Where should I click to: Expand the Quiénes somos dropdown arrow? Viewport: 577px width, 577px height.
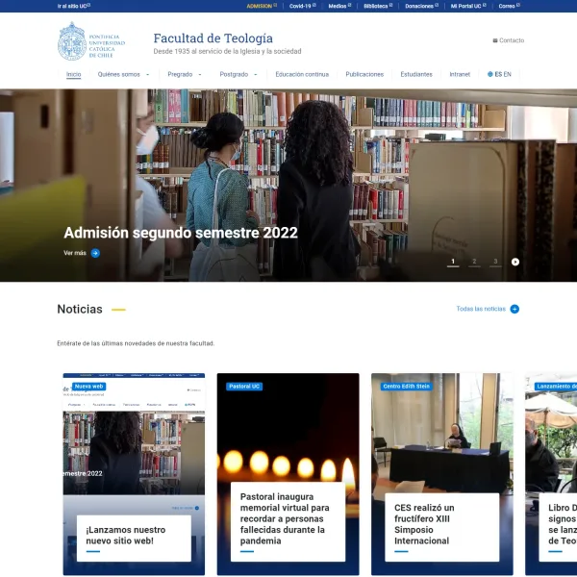[x=147, y=75]
